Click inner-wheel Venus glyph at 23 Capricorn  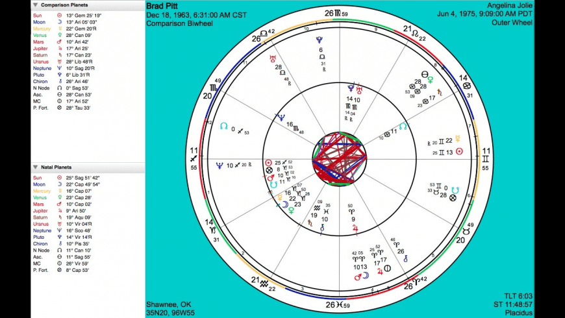(x=291, y=210)
